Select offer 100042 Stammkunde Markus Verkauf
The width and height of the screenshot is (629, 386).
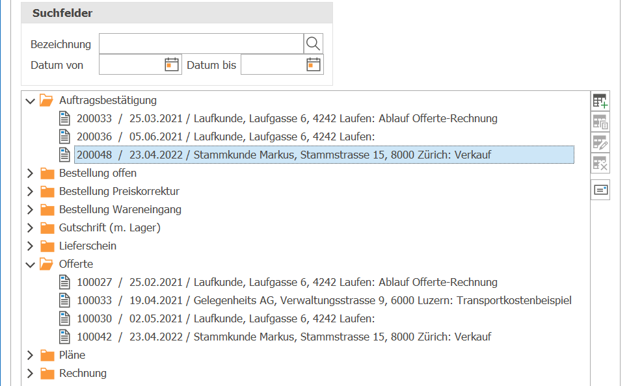(284, 337)
